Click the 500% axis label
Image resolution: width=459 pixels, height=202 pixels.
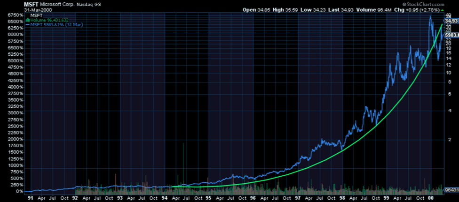point(16,179)
